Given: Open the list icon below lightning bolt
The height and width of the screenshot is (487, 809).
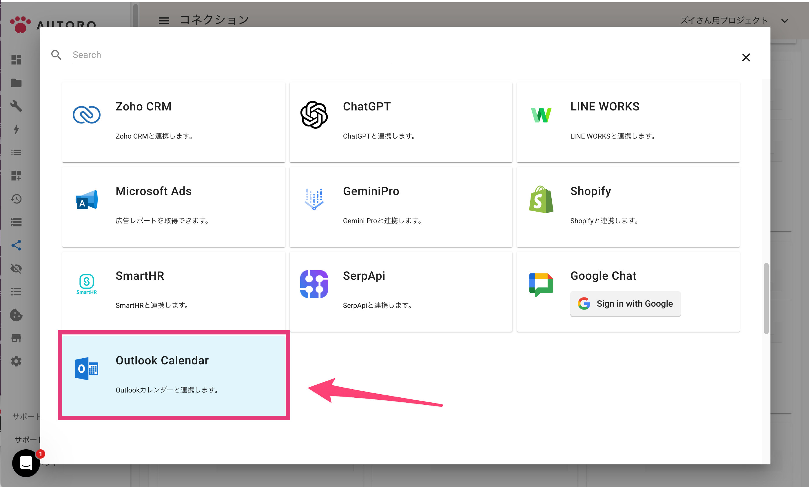Looking at the screenshot, I should tap(16, 152).
